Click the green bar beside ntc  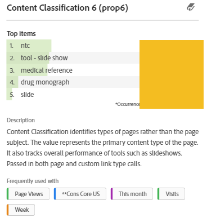[x=29, y=46]
